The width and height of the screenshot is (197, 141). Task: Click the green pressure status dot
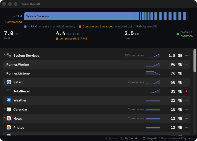click(x=178, y=34)
